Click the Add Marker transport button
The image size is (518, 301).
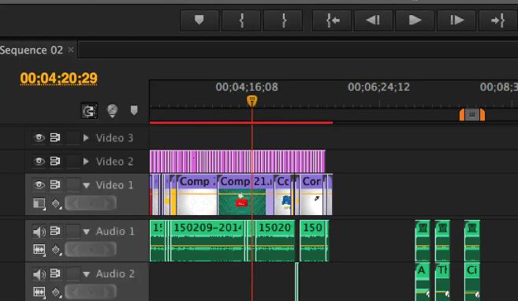tap(199, 20)
